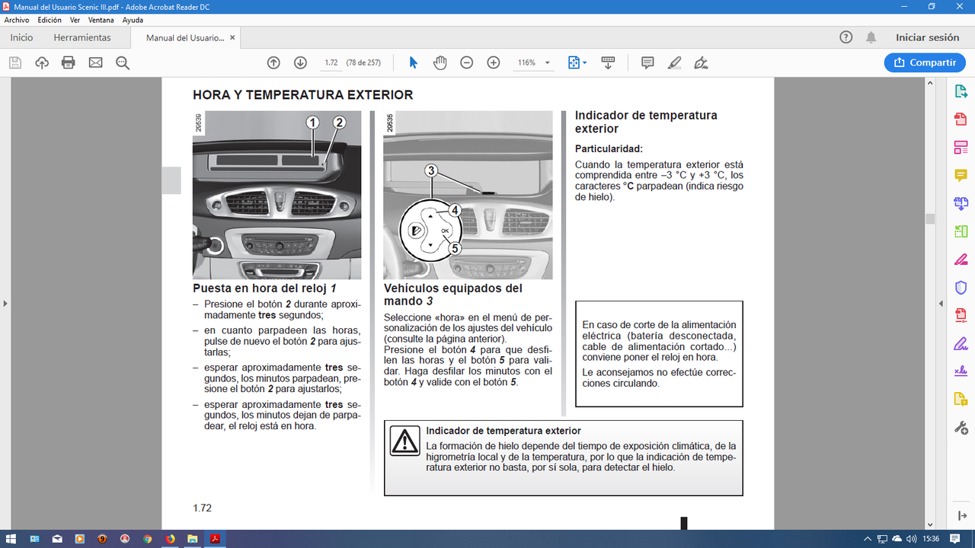Open the notifications bell

pos(871,37)
